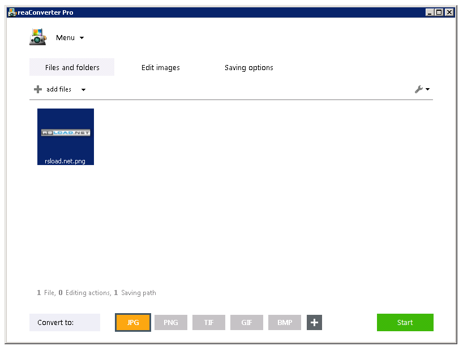463x351 pixels.
Task: Open the wrench settings icon options
Action: 419,89
